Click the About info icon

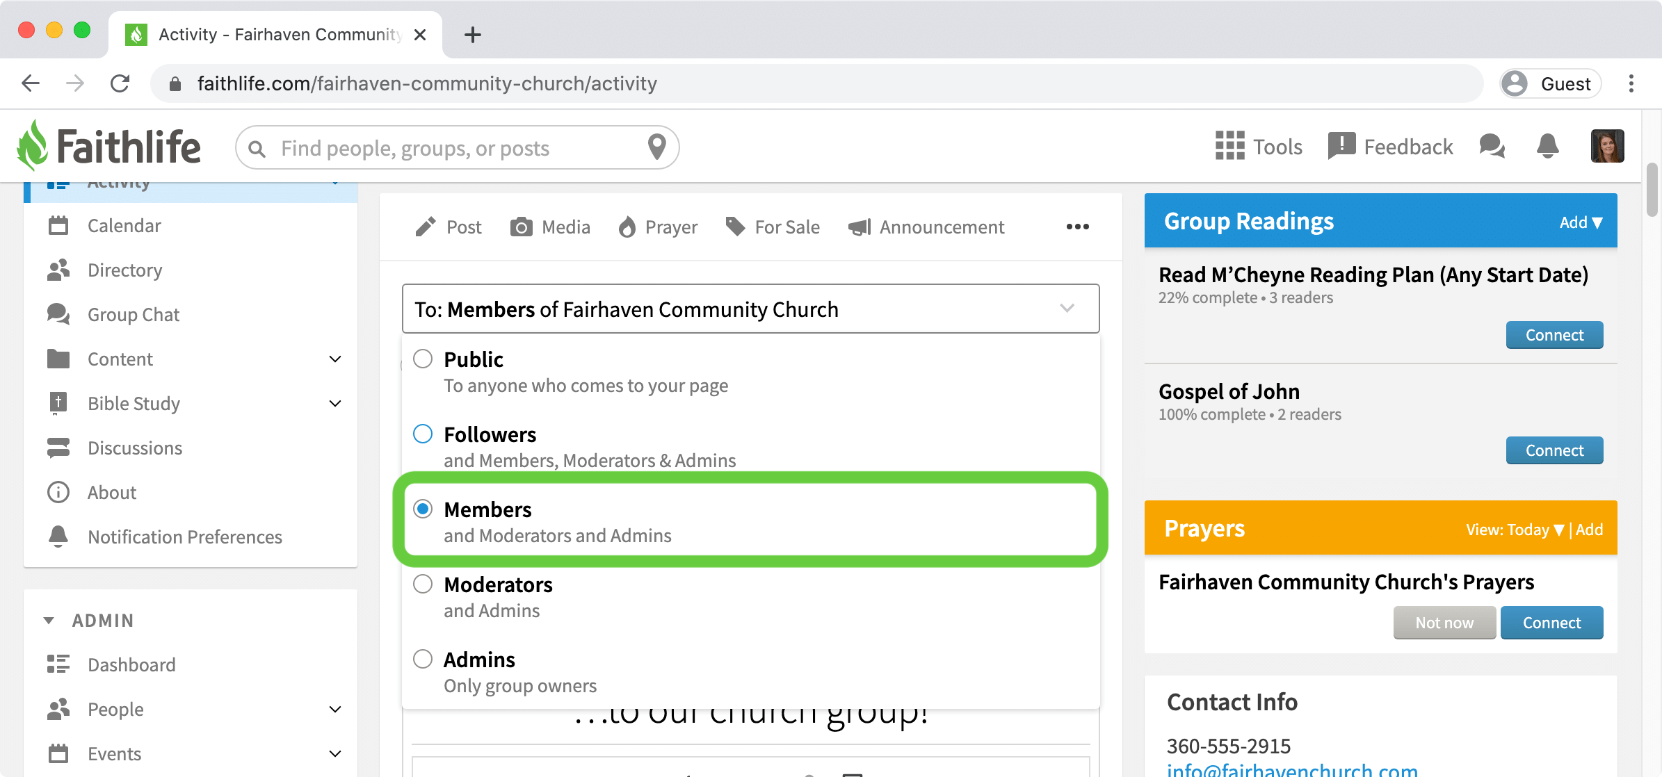[58, 492]
